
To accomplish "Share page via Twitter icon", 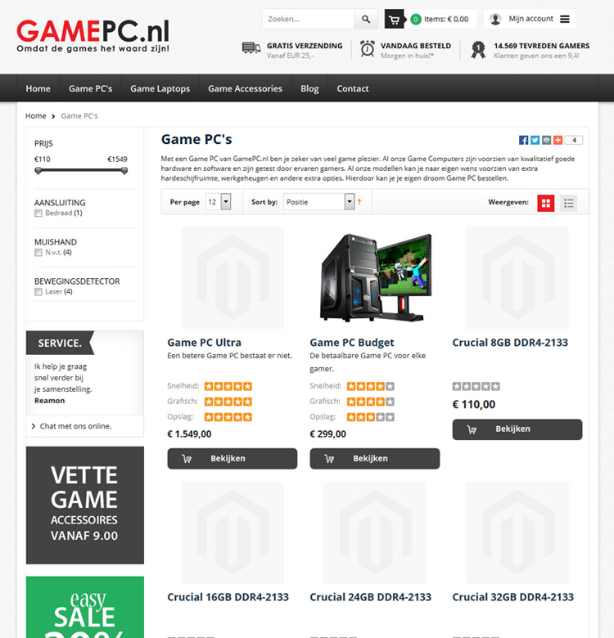I will (535, 141).
